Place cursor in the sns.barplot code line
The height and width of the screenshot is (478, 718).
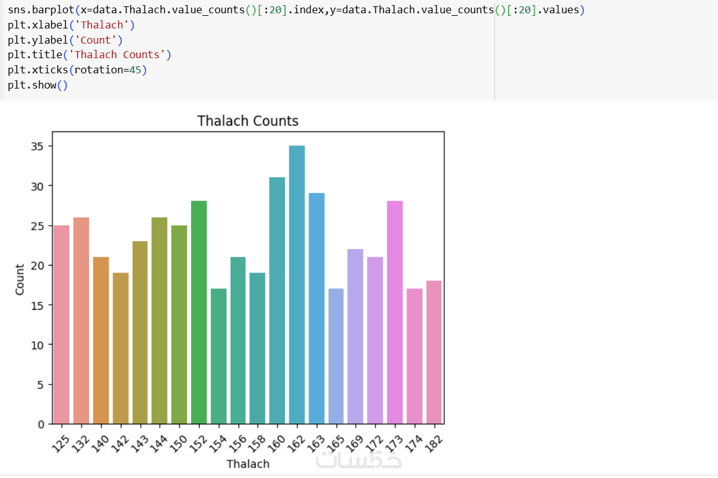coord(296,9)
